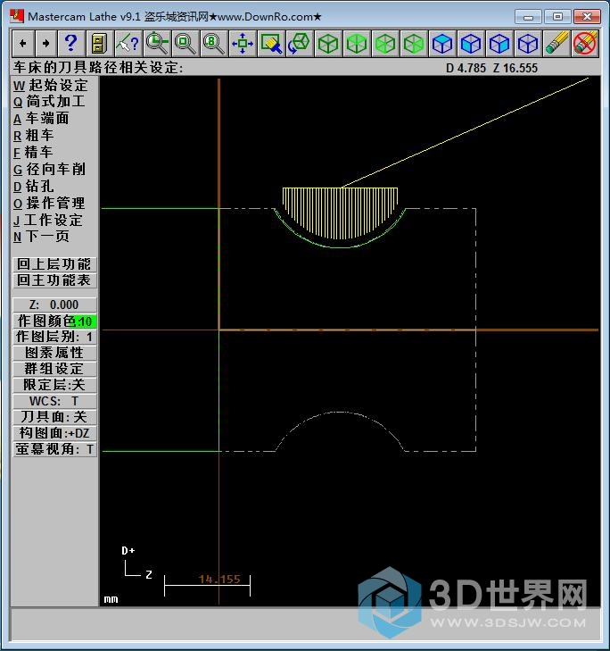Click the green arc groove contour
610x651 pixels.
[340, 246]
